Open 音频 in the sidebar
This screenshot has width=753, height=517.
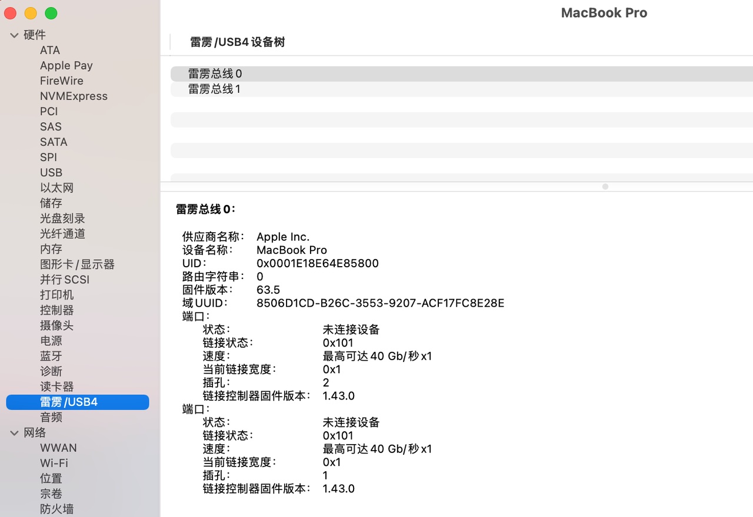[x=51, y=418]
